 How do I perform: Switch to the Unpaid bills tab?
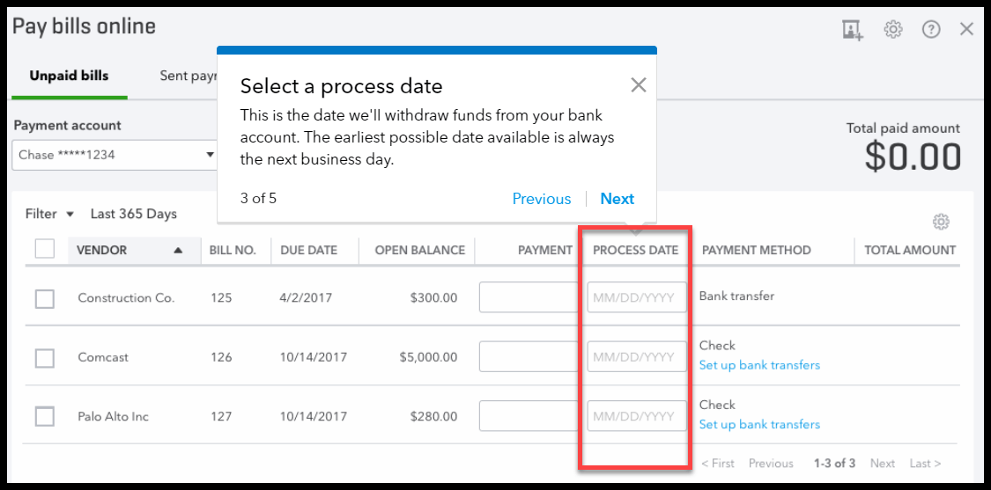click(69, 76)
